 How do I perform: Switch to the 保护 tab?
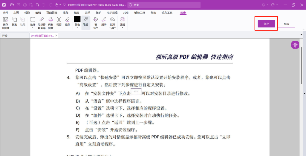point(99,13)
